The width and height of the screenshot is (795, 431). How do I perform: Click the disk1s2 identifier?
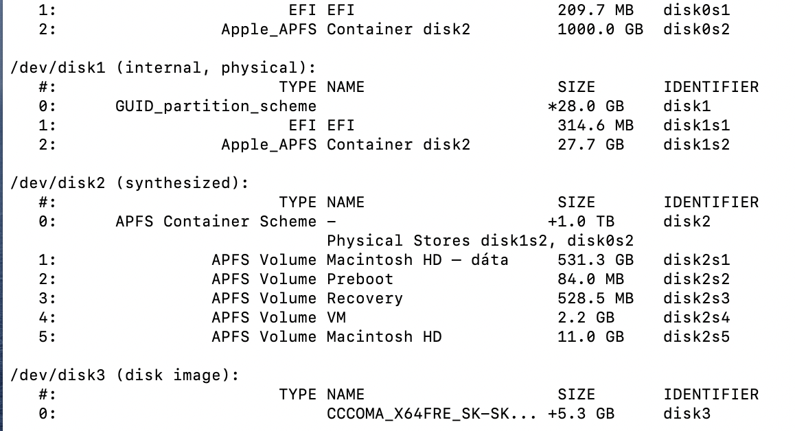696,145
